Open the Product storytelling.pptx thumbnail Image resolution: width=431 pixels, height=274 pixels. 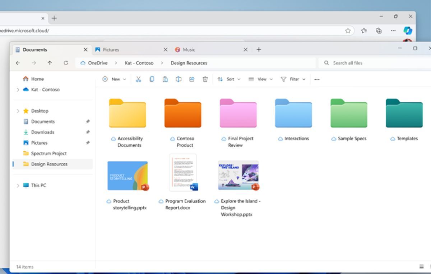[128, 176]
